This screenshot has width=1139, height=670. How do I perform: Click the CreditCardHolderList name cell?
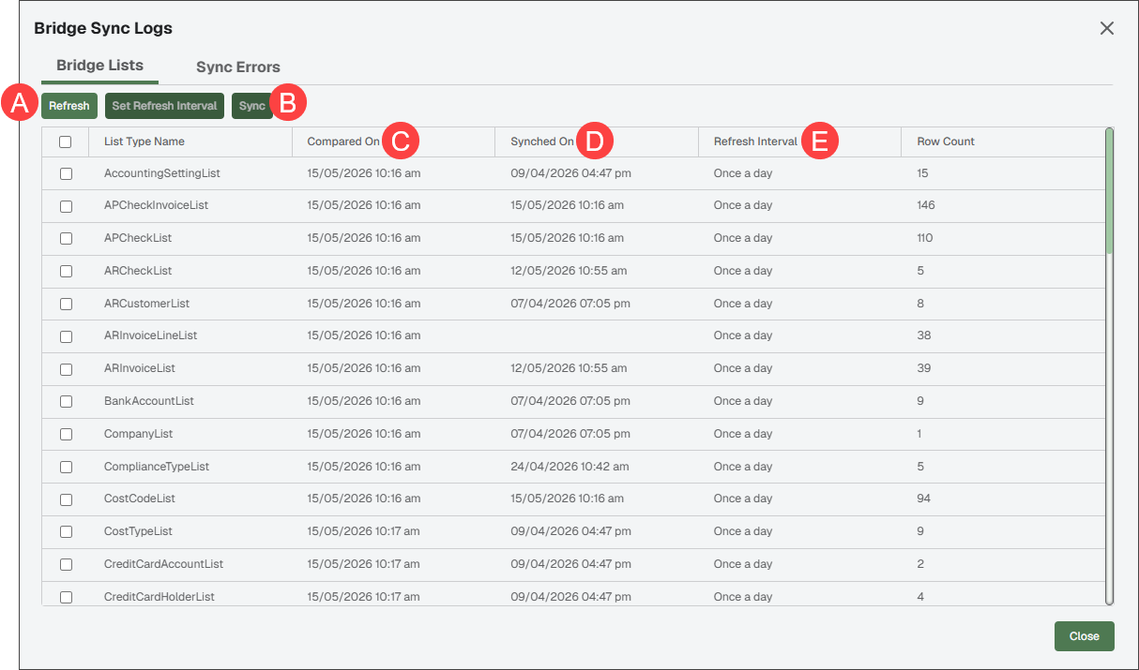[x=159, y=597]
